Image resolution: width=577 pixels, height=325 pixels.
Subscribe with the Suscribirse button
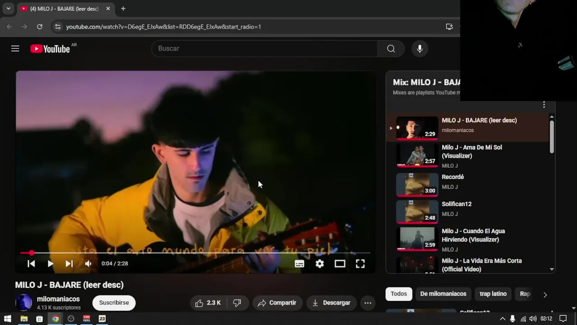114,303
